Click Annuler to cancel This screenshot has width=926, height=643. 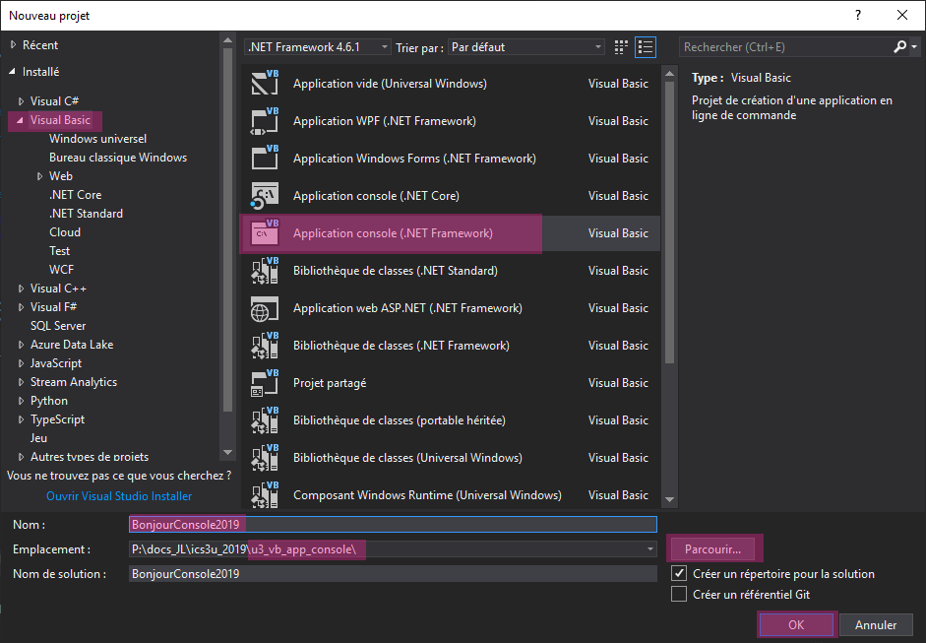pos(876,624)
